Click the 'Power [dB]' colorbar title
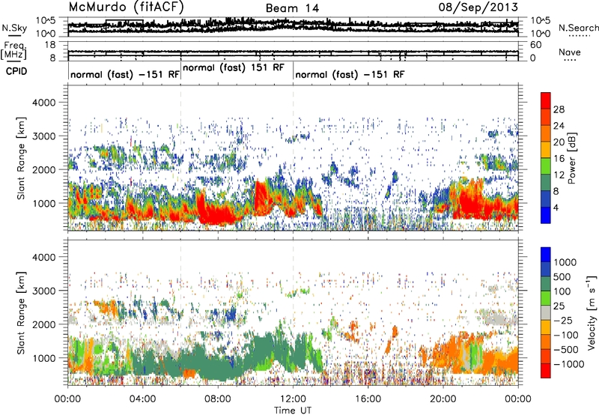 [x=572, y=158]
